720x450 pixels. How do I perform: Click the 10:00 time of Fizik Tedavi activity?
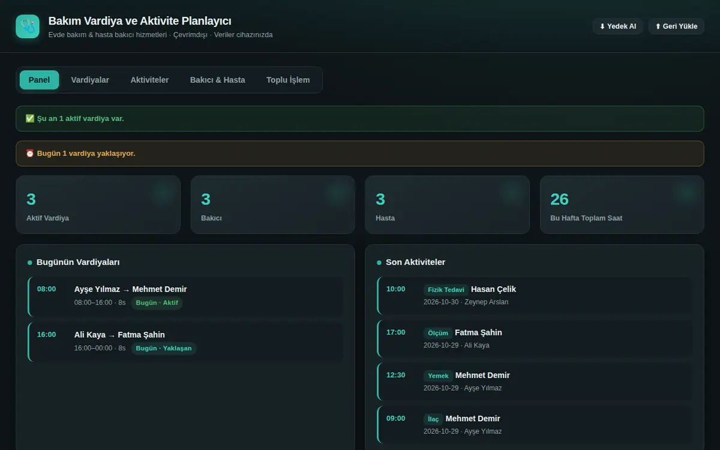395,289
